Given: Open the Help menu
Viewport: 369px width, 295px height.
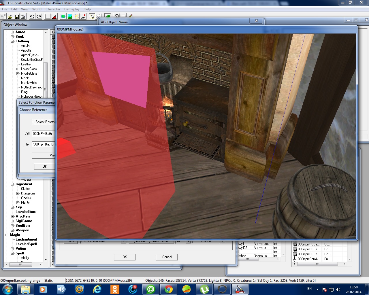Looking at the screenshot, I should [x=87, y=9].
